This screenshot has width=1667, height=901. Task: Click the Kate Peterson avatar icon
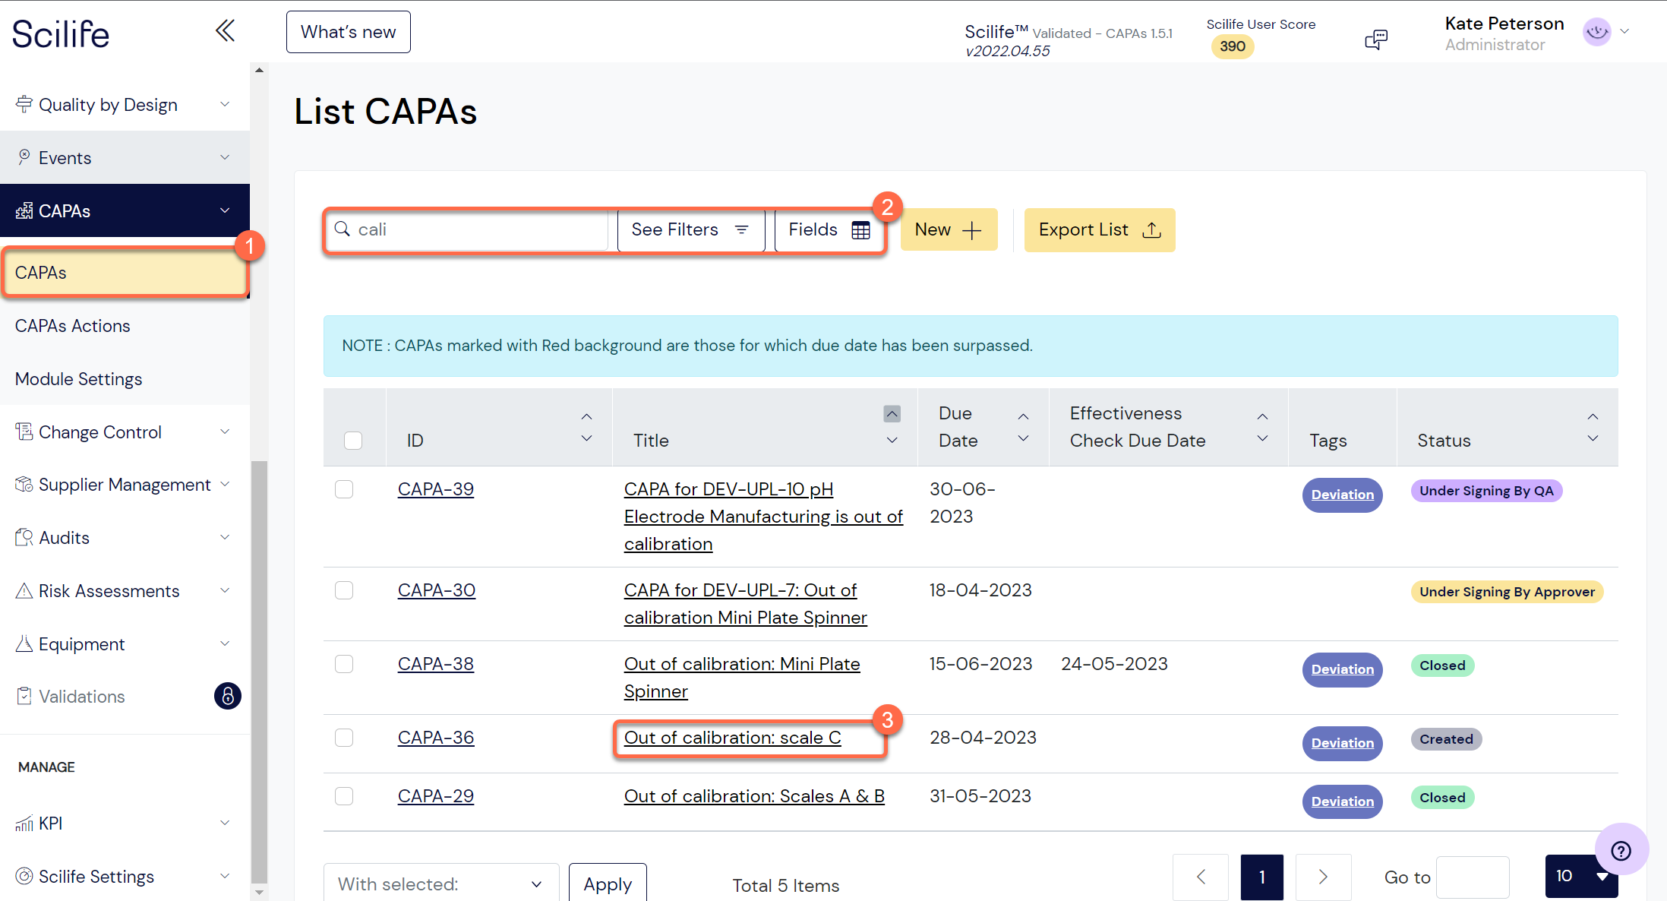1597,32
